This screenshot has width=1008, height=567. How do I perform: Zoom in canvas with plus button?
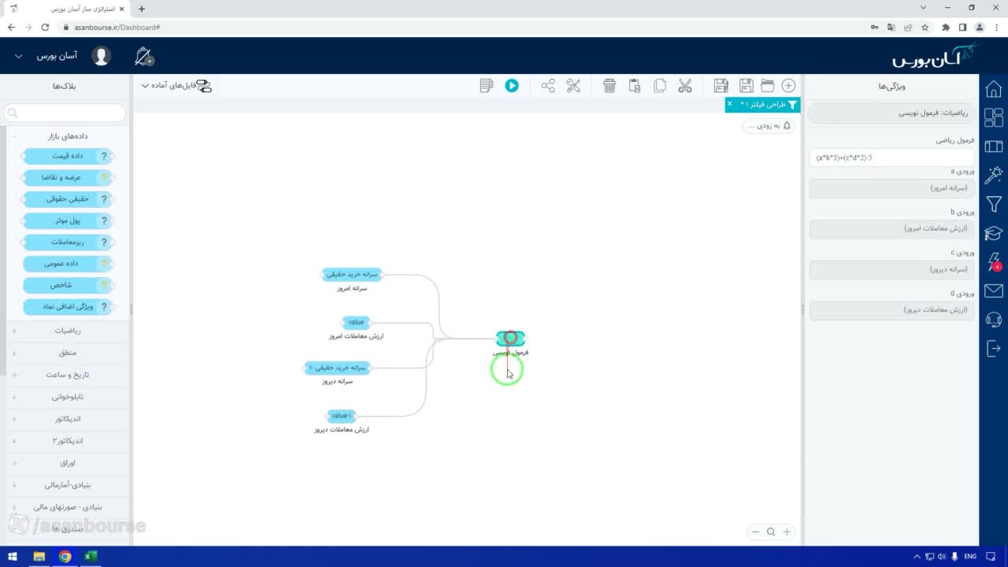[786, 532]
